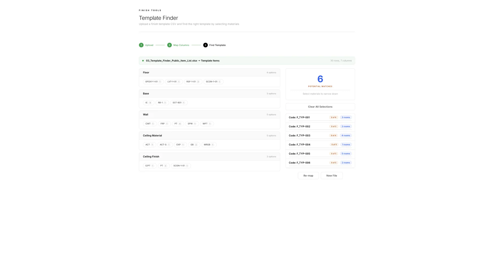Toggle the E/PT ceiling finish chip

point(149,165)
